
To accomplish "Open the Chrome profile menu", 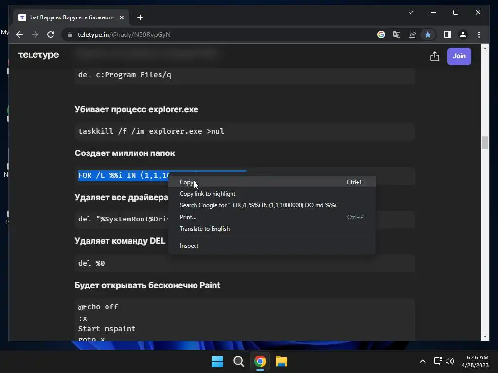I will (x=463, y=34).
